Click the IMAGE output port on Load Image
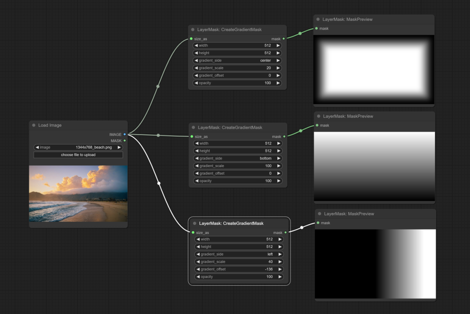 pos(125,135)
